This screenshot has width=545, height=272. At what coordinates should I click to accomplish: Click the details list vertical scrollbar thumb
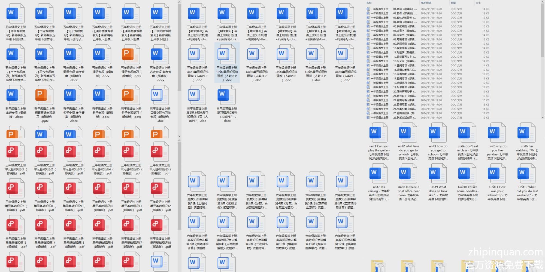(543, 30)
